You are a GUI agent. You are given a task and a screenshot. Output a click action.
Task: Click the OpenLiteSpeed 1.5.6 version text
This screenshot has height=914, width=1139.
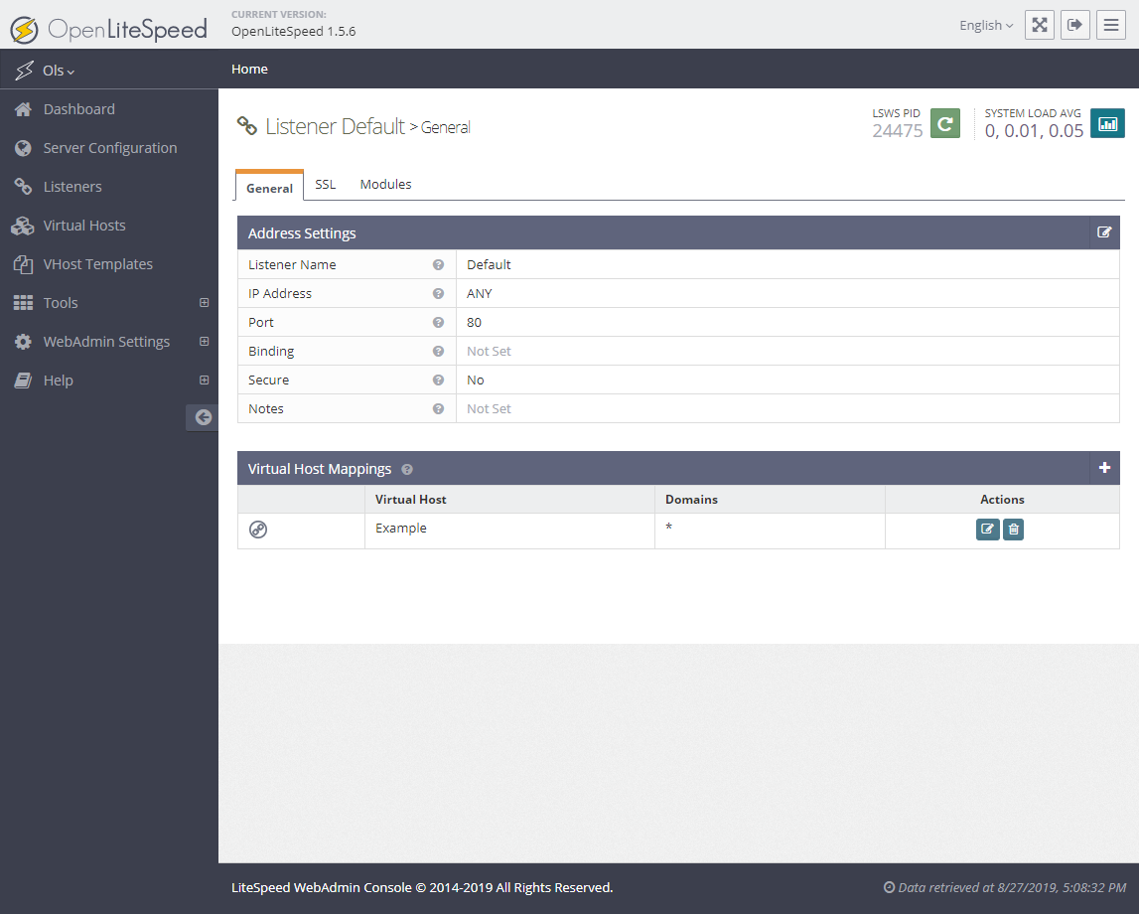pyautogui.click(x=294, y=31)
